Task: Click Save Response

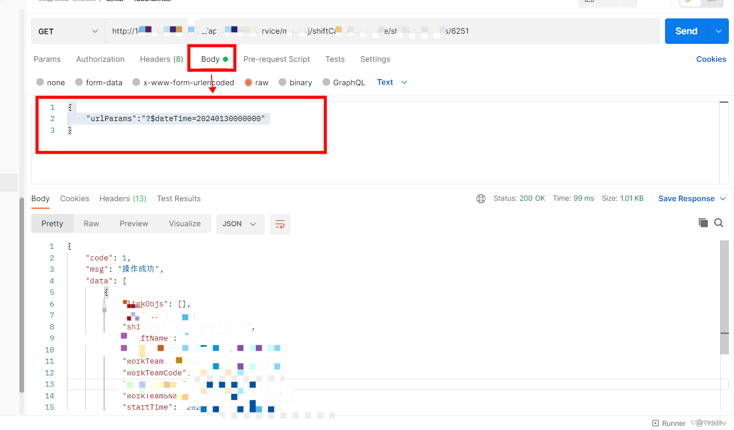Action: coord(686,199)
